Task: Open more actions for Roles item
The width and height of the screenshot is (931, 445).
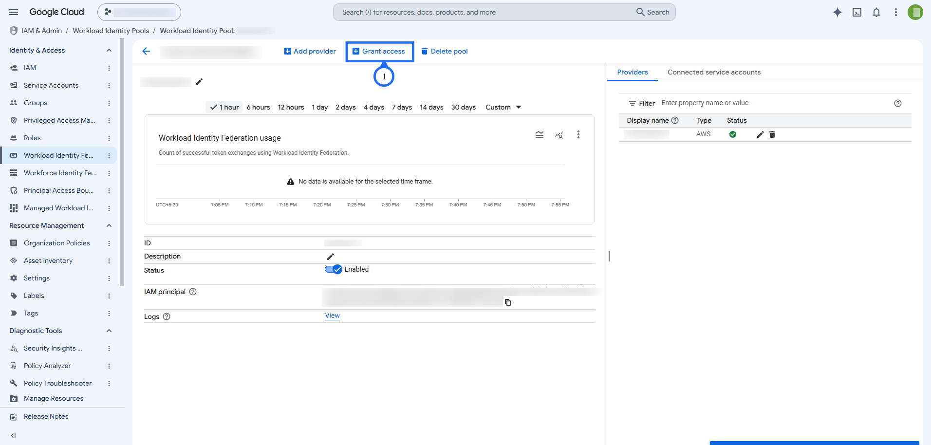Action: (109, 138)
